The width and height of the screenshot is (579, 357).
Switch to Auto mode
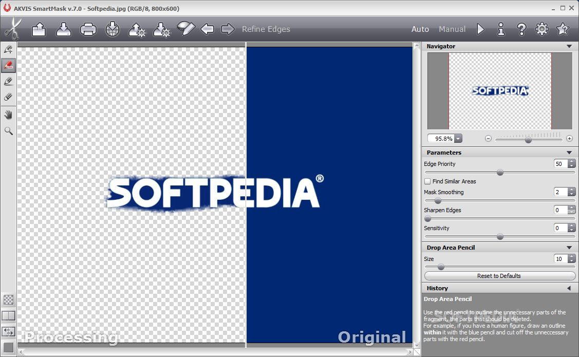coord(420,29)
